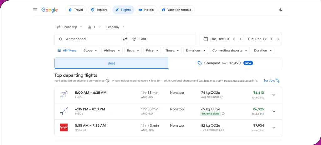Select the ₹6,925 round trip fare
This screenshot has height=145, width=321.
pyautogui.click(x=258, y=111)
